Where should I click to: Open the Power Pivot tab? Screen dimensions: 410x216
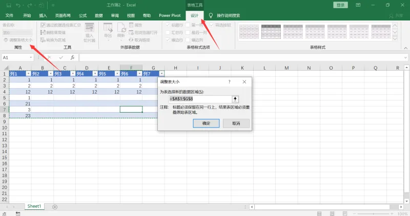(x=170, y=16)
